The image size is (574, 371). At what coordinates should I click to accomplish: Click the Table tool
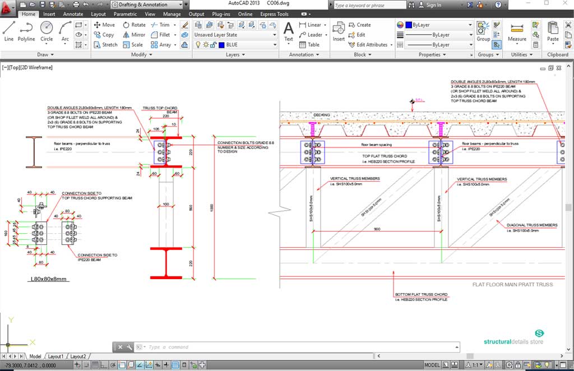(309, 45)
